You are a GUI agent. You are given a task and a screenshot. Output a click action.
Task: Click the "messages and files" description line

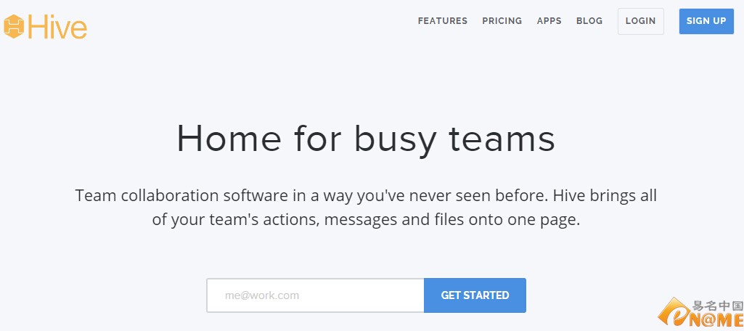point(366,220)
